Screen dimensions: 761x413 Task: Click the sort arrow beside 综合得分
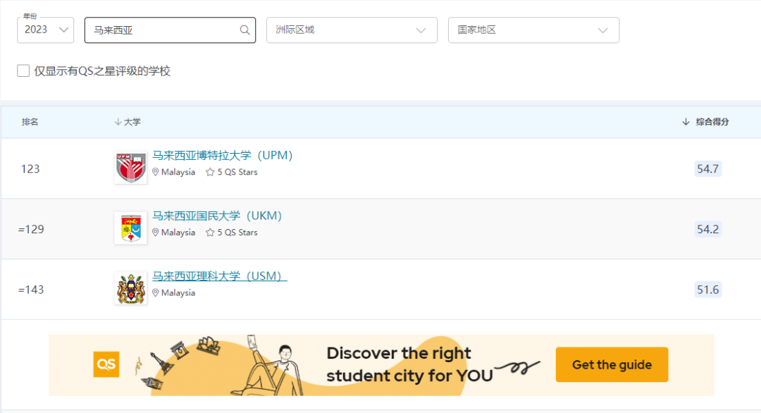[686, 122]
